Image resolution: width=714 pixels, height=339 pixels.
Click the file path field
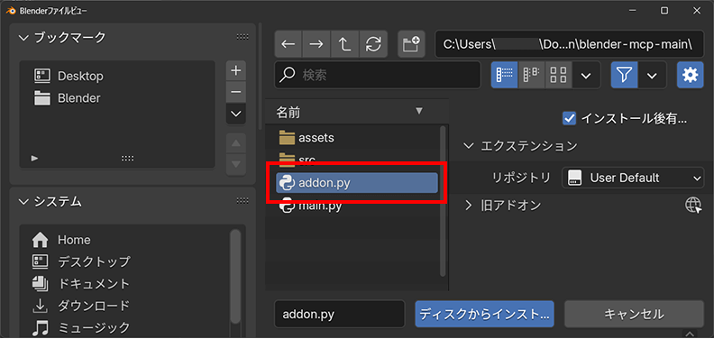[569, 44]
